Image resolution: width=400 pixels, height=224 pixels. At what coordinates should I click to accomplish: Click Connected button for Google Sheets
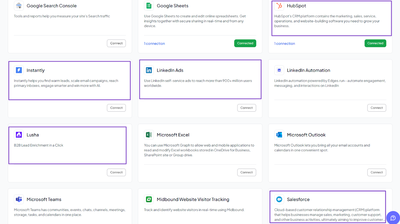245,43
